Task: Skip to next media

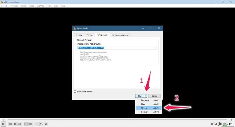Action: (19, 124)
